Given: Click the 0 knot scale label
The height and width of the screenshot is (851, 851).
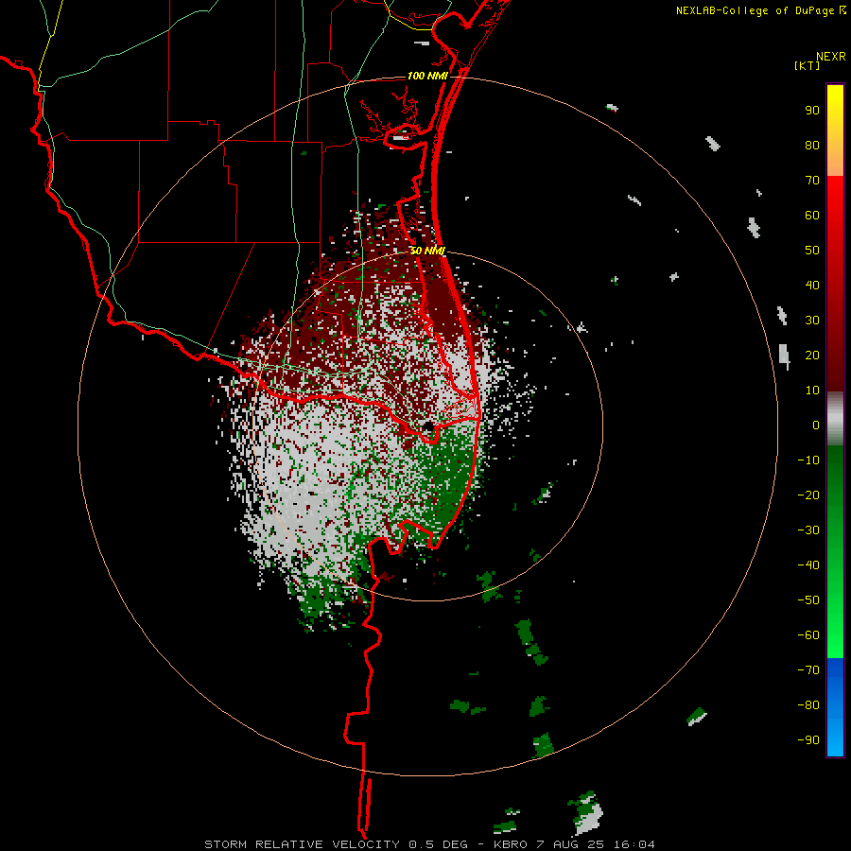Looking at the screenshot, I should coord(816,425).
